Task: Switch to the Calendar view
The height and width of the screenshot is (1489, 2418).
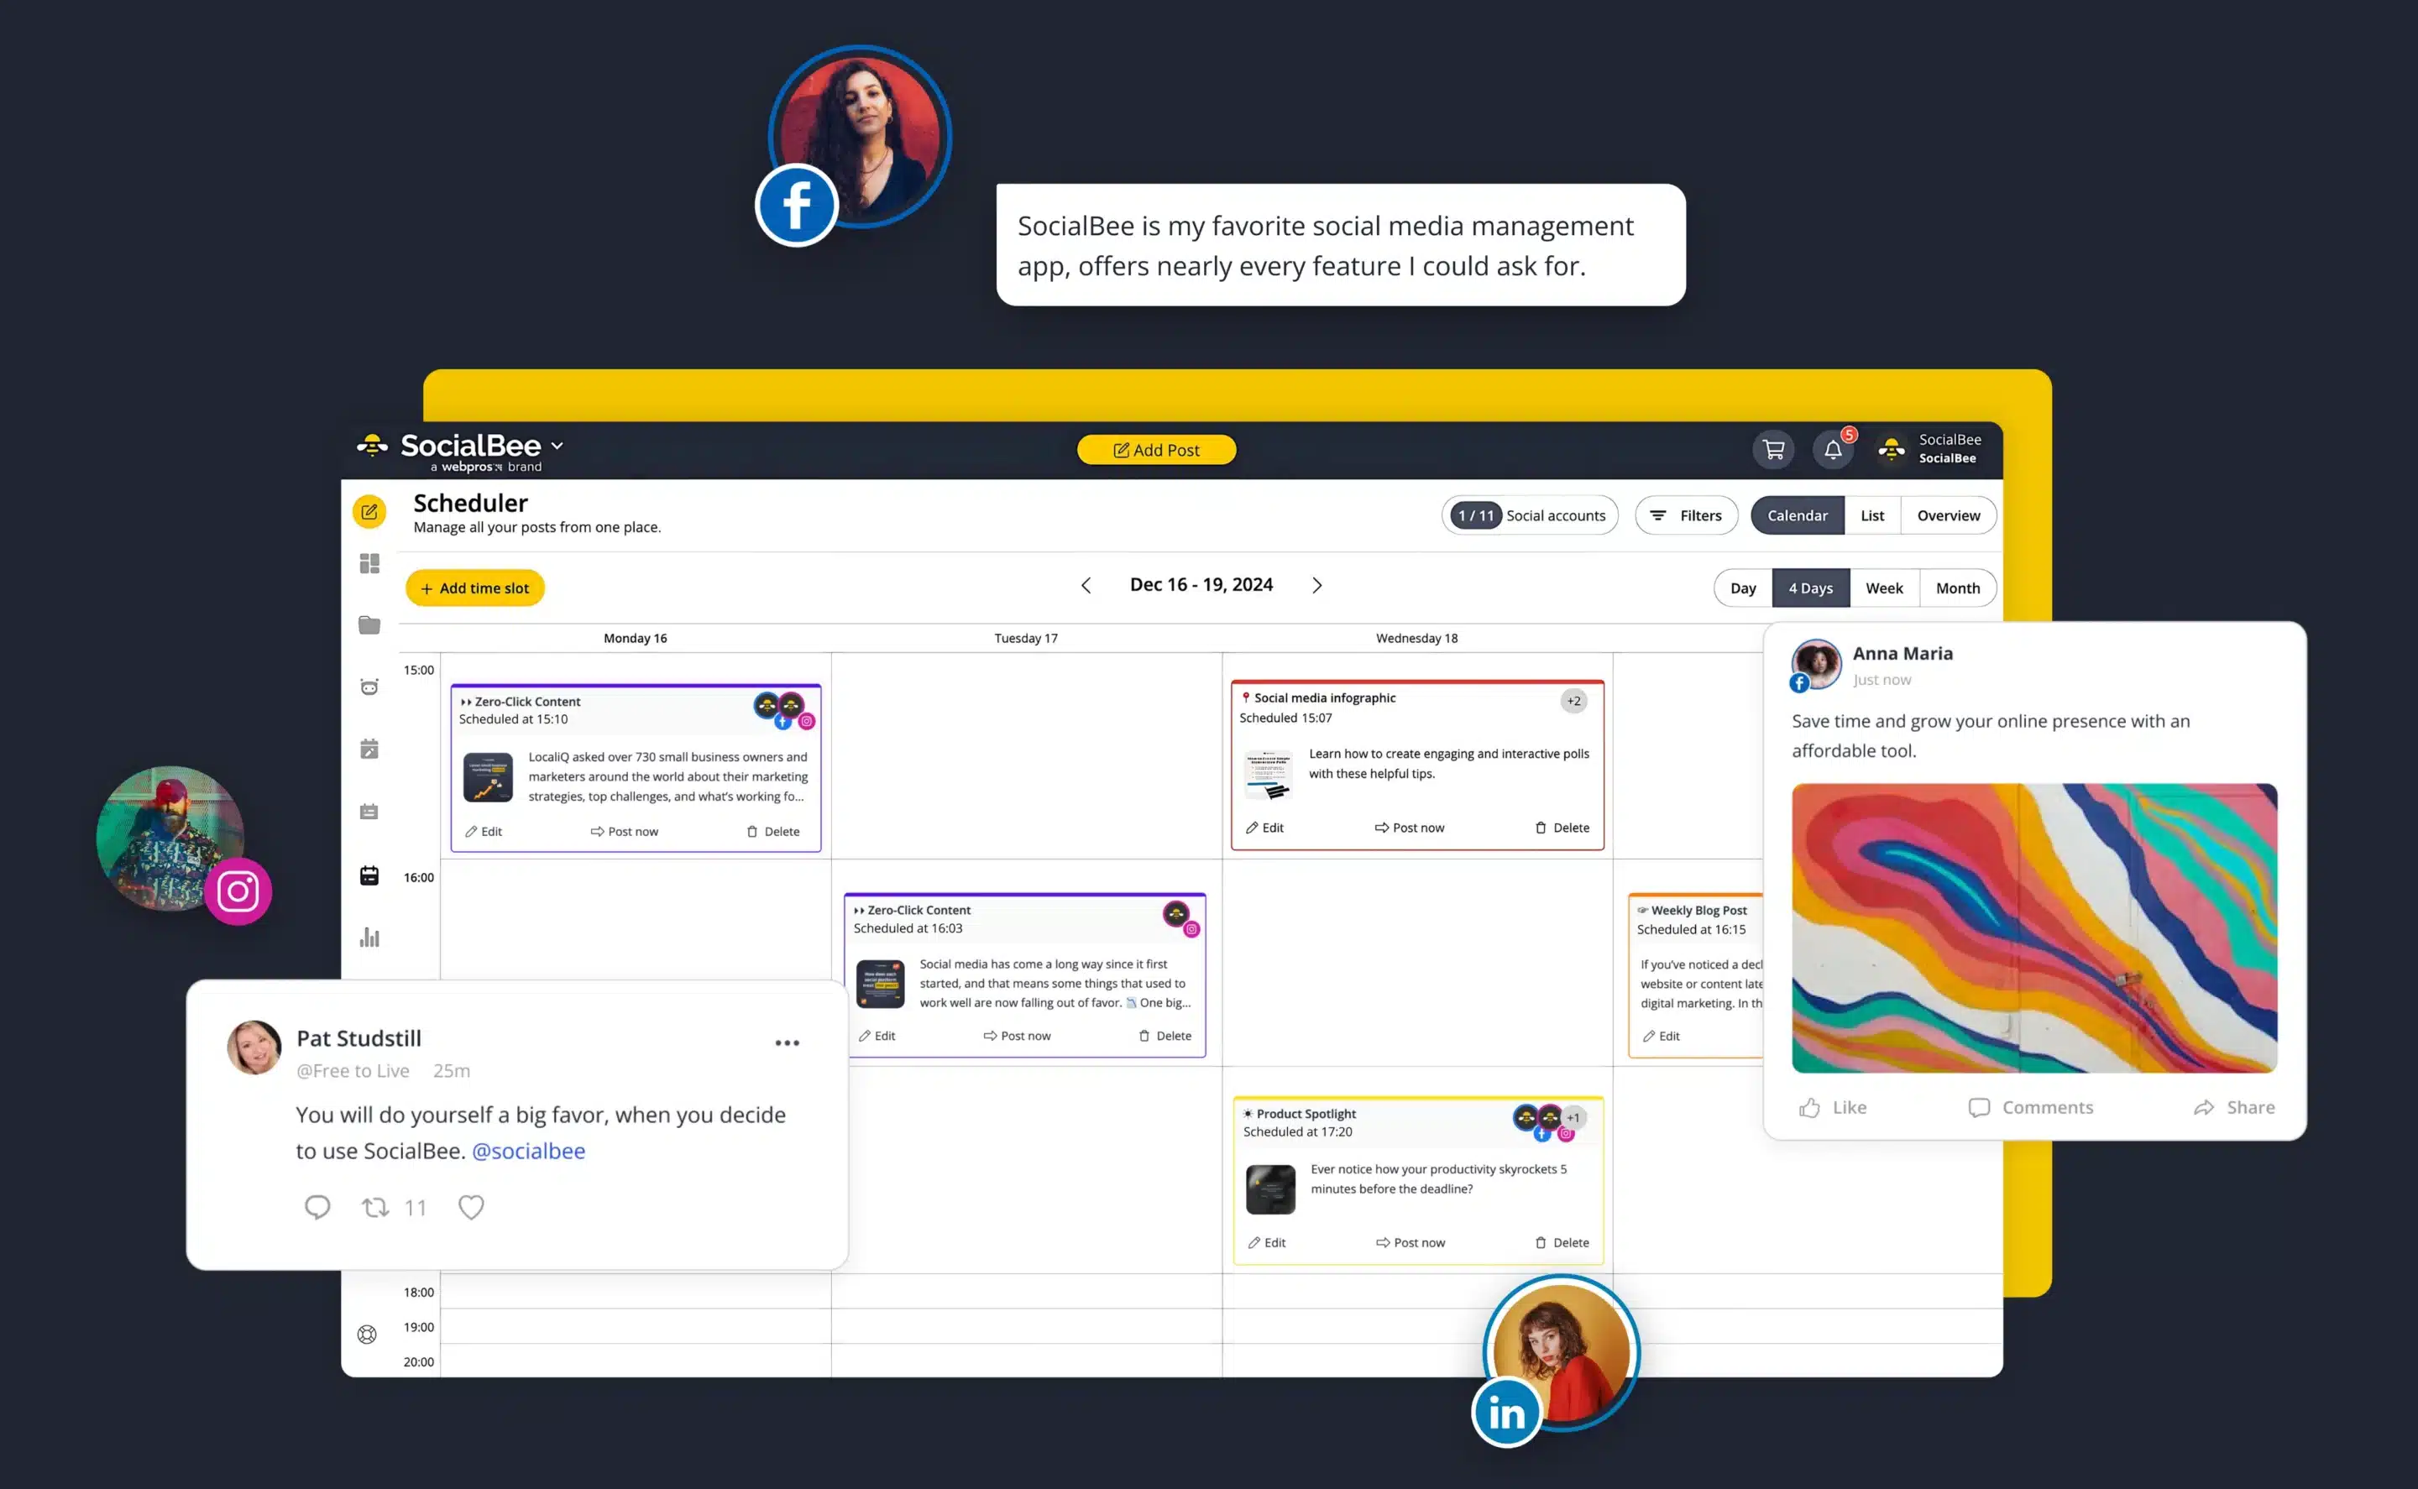Action: [1798, 513]
